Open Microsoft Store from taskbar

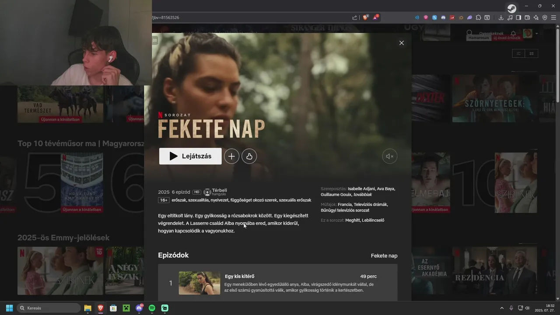[x=113, y=308]
